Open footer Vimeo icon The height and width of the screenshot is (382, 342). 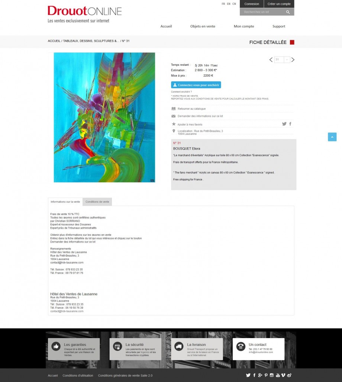(x=283, y=375)
